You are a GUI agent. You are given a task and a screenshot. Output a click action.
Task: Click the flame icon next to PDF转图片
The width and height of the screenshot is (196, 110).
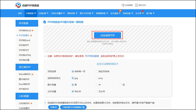click(x=31, y=35)
